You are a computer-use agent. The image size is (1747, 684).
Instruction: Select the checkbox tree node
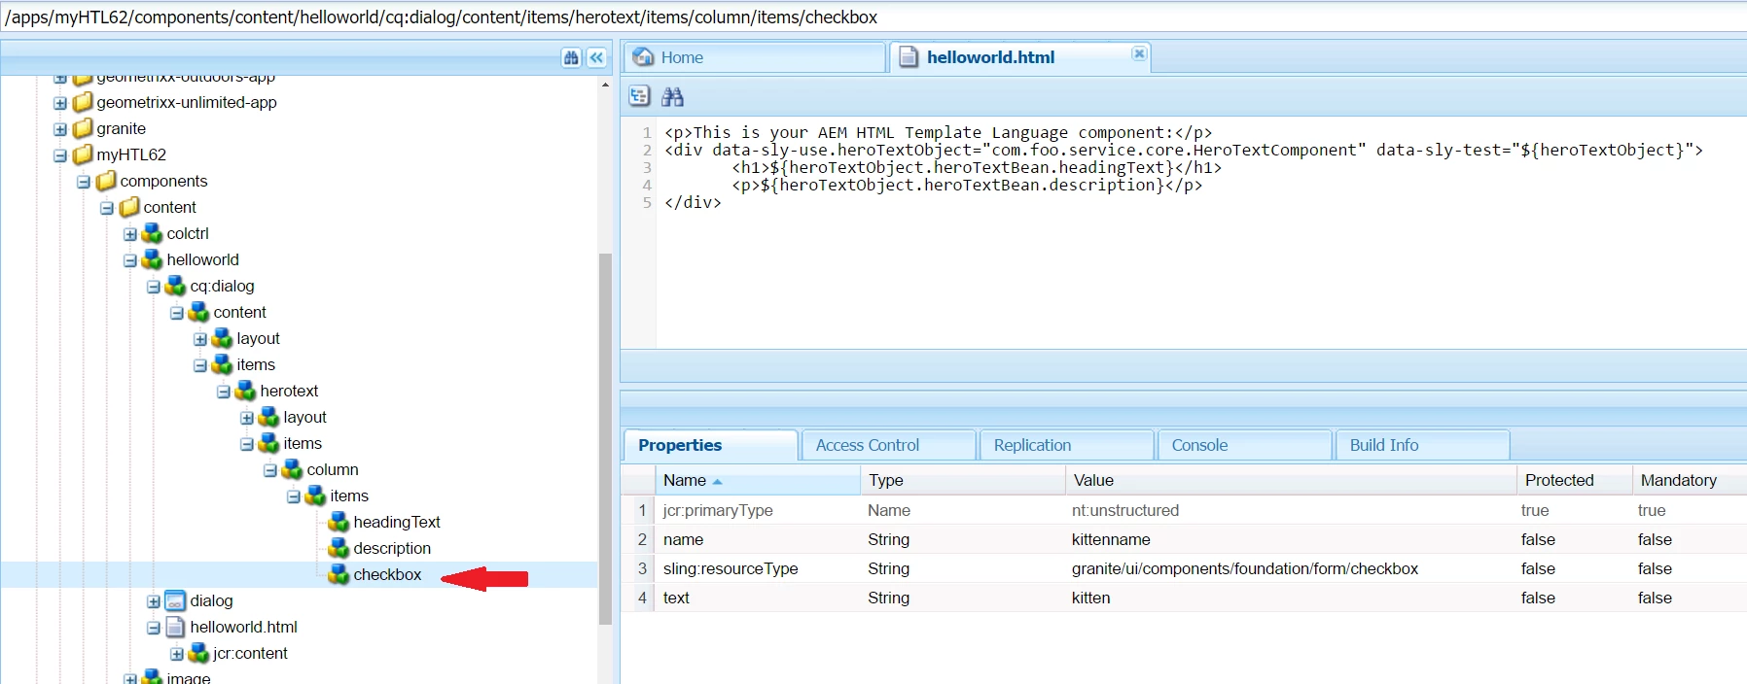tap(387, 574)
